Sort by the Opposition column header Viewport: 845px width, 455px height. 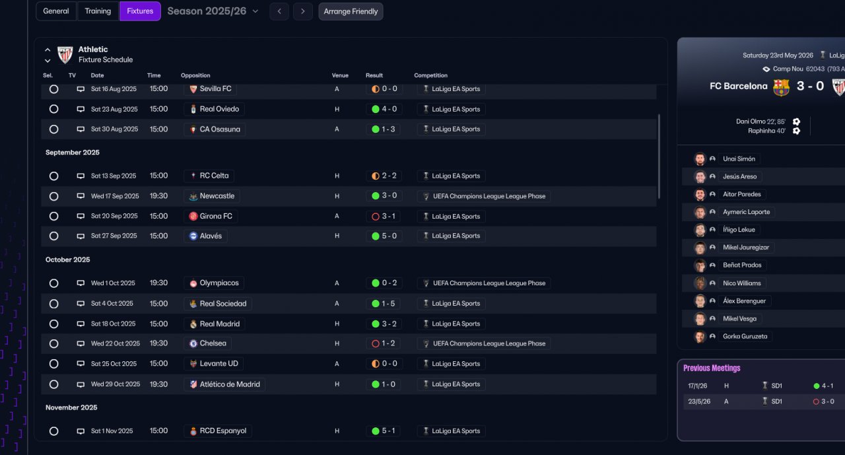pos(195,75)
